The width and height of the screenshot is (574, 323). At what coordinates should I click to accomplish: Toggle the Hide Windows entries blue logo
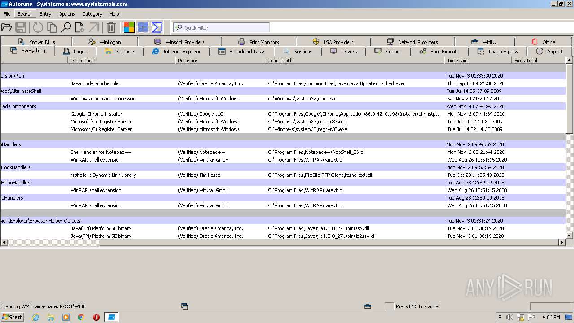(143, 28)
